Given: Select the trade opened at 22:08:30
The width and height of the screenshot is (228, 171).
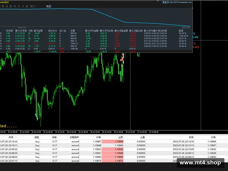Looking at the screenshot, I should pyautogui.click(x=114, y=153).
